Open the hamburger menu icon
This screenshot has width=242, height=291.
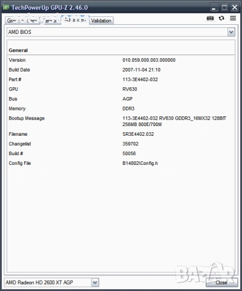[233, 18]
